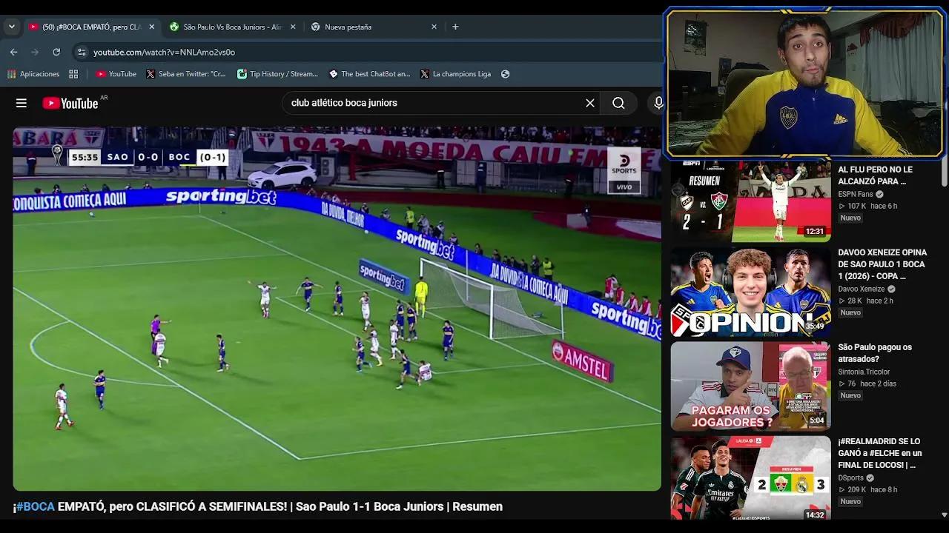Open the tab search dropdown arrow

pos(11,27)
